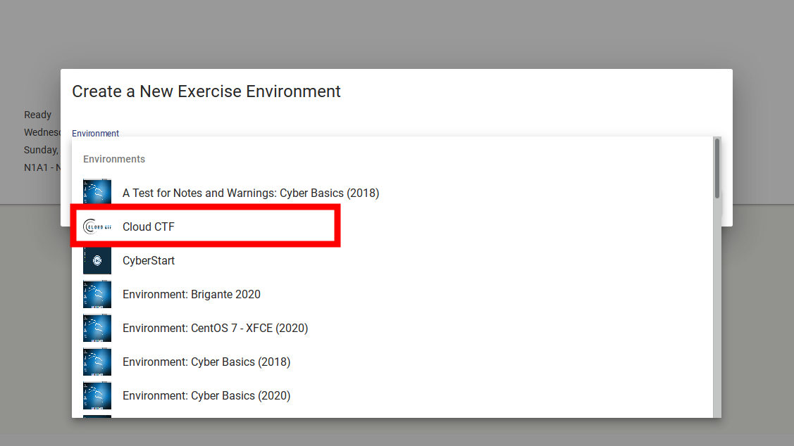This screenshot has height=446, width=794.
Task: Click the Kali-style thumbnail beside Brigante 2020
Action: click(97, 294)
